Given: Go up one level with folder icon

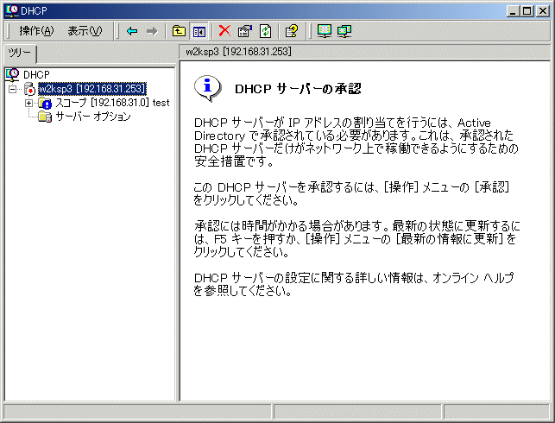Looking at the screenshot, I should 179,31.
